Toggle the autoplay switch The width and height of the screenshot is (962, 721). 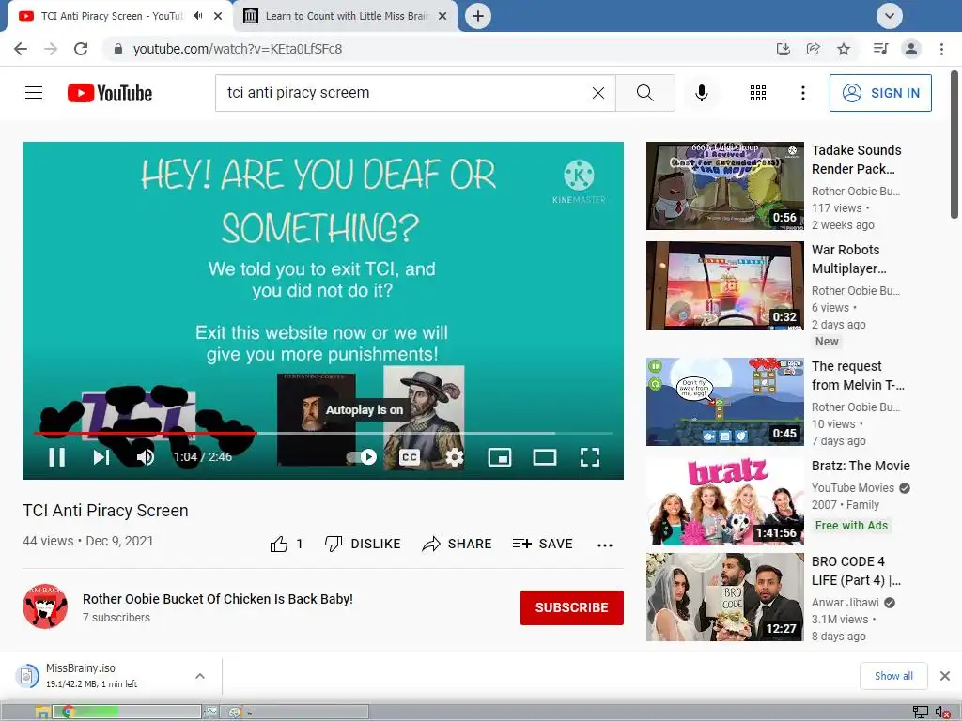click(x=362, y=457)
